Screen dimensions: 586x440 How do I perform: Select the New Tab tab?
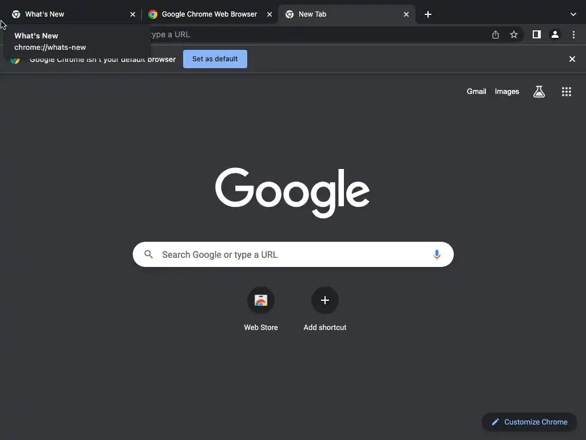pyautogui.click(x=346, y=14)
